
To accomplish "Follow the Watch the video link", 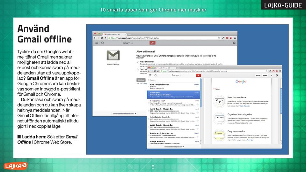I will 244,106.
